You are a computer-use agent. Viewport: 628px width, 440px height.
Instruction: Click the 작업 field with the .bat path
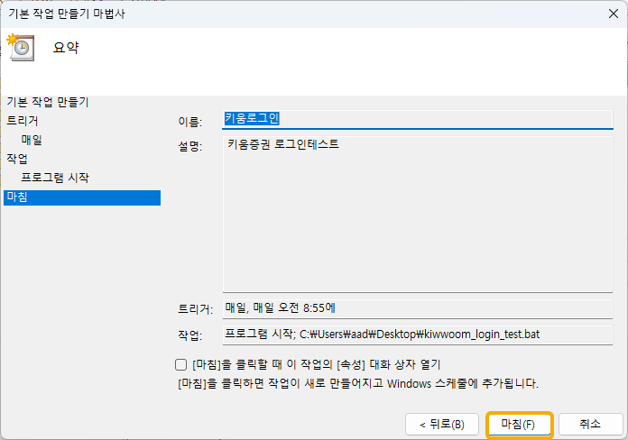tap(417, 335)
